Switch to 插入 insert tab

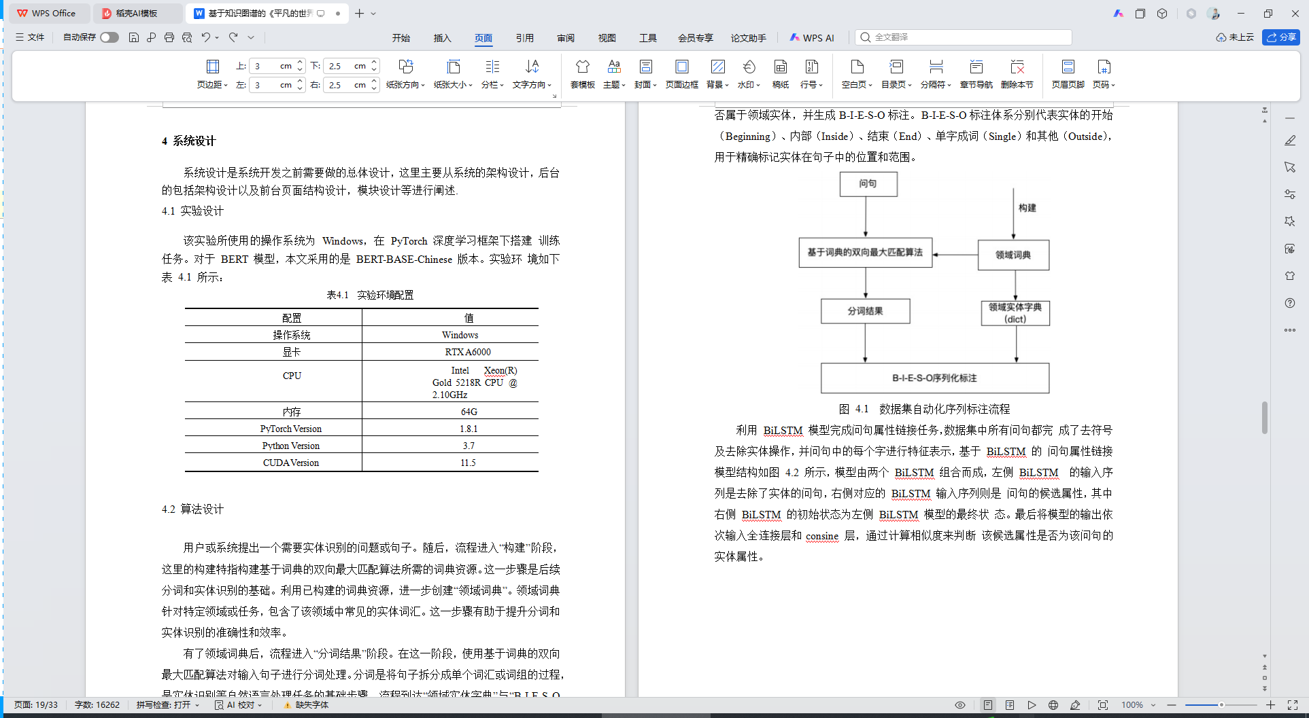click(x=442, y=38)
